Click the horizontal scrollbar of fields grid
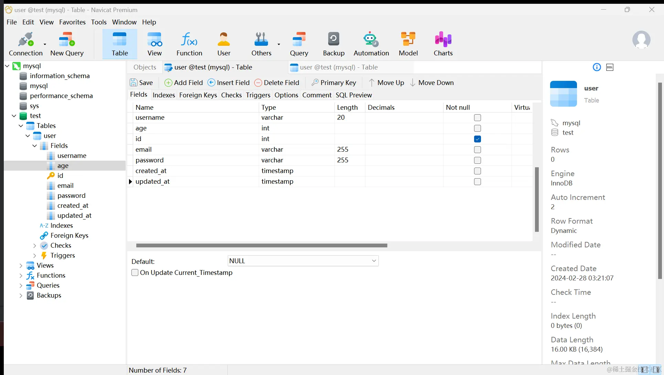The image size is (664, 375). (261, 246)
